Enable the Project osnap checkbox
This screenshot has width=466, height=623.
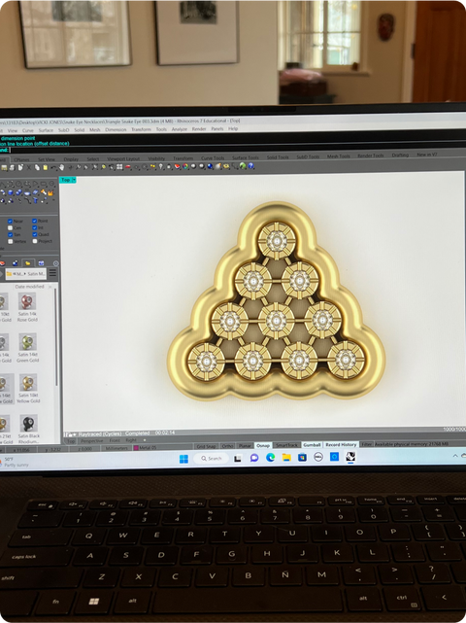click(x=35, y=241)
